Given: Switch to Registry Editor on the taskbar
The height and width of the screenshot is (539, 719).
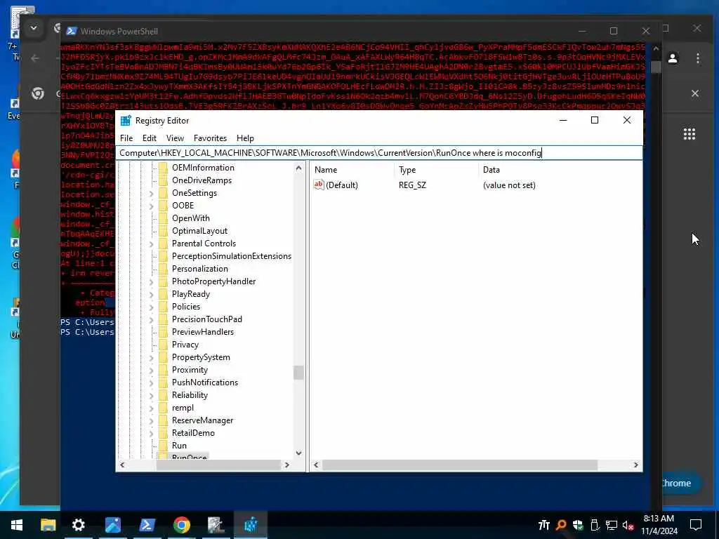Looking at the screenshot, I should 251,525.
